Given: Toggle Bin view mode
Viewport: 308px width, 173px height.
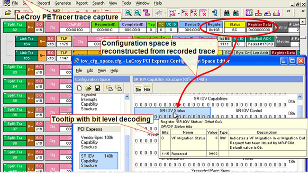Looking at the screenshot, I should [x=138, y=88].
